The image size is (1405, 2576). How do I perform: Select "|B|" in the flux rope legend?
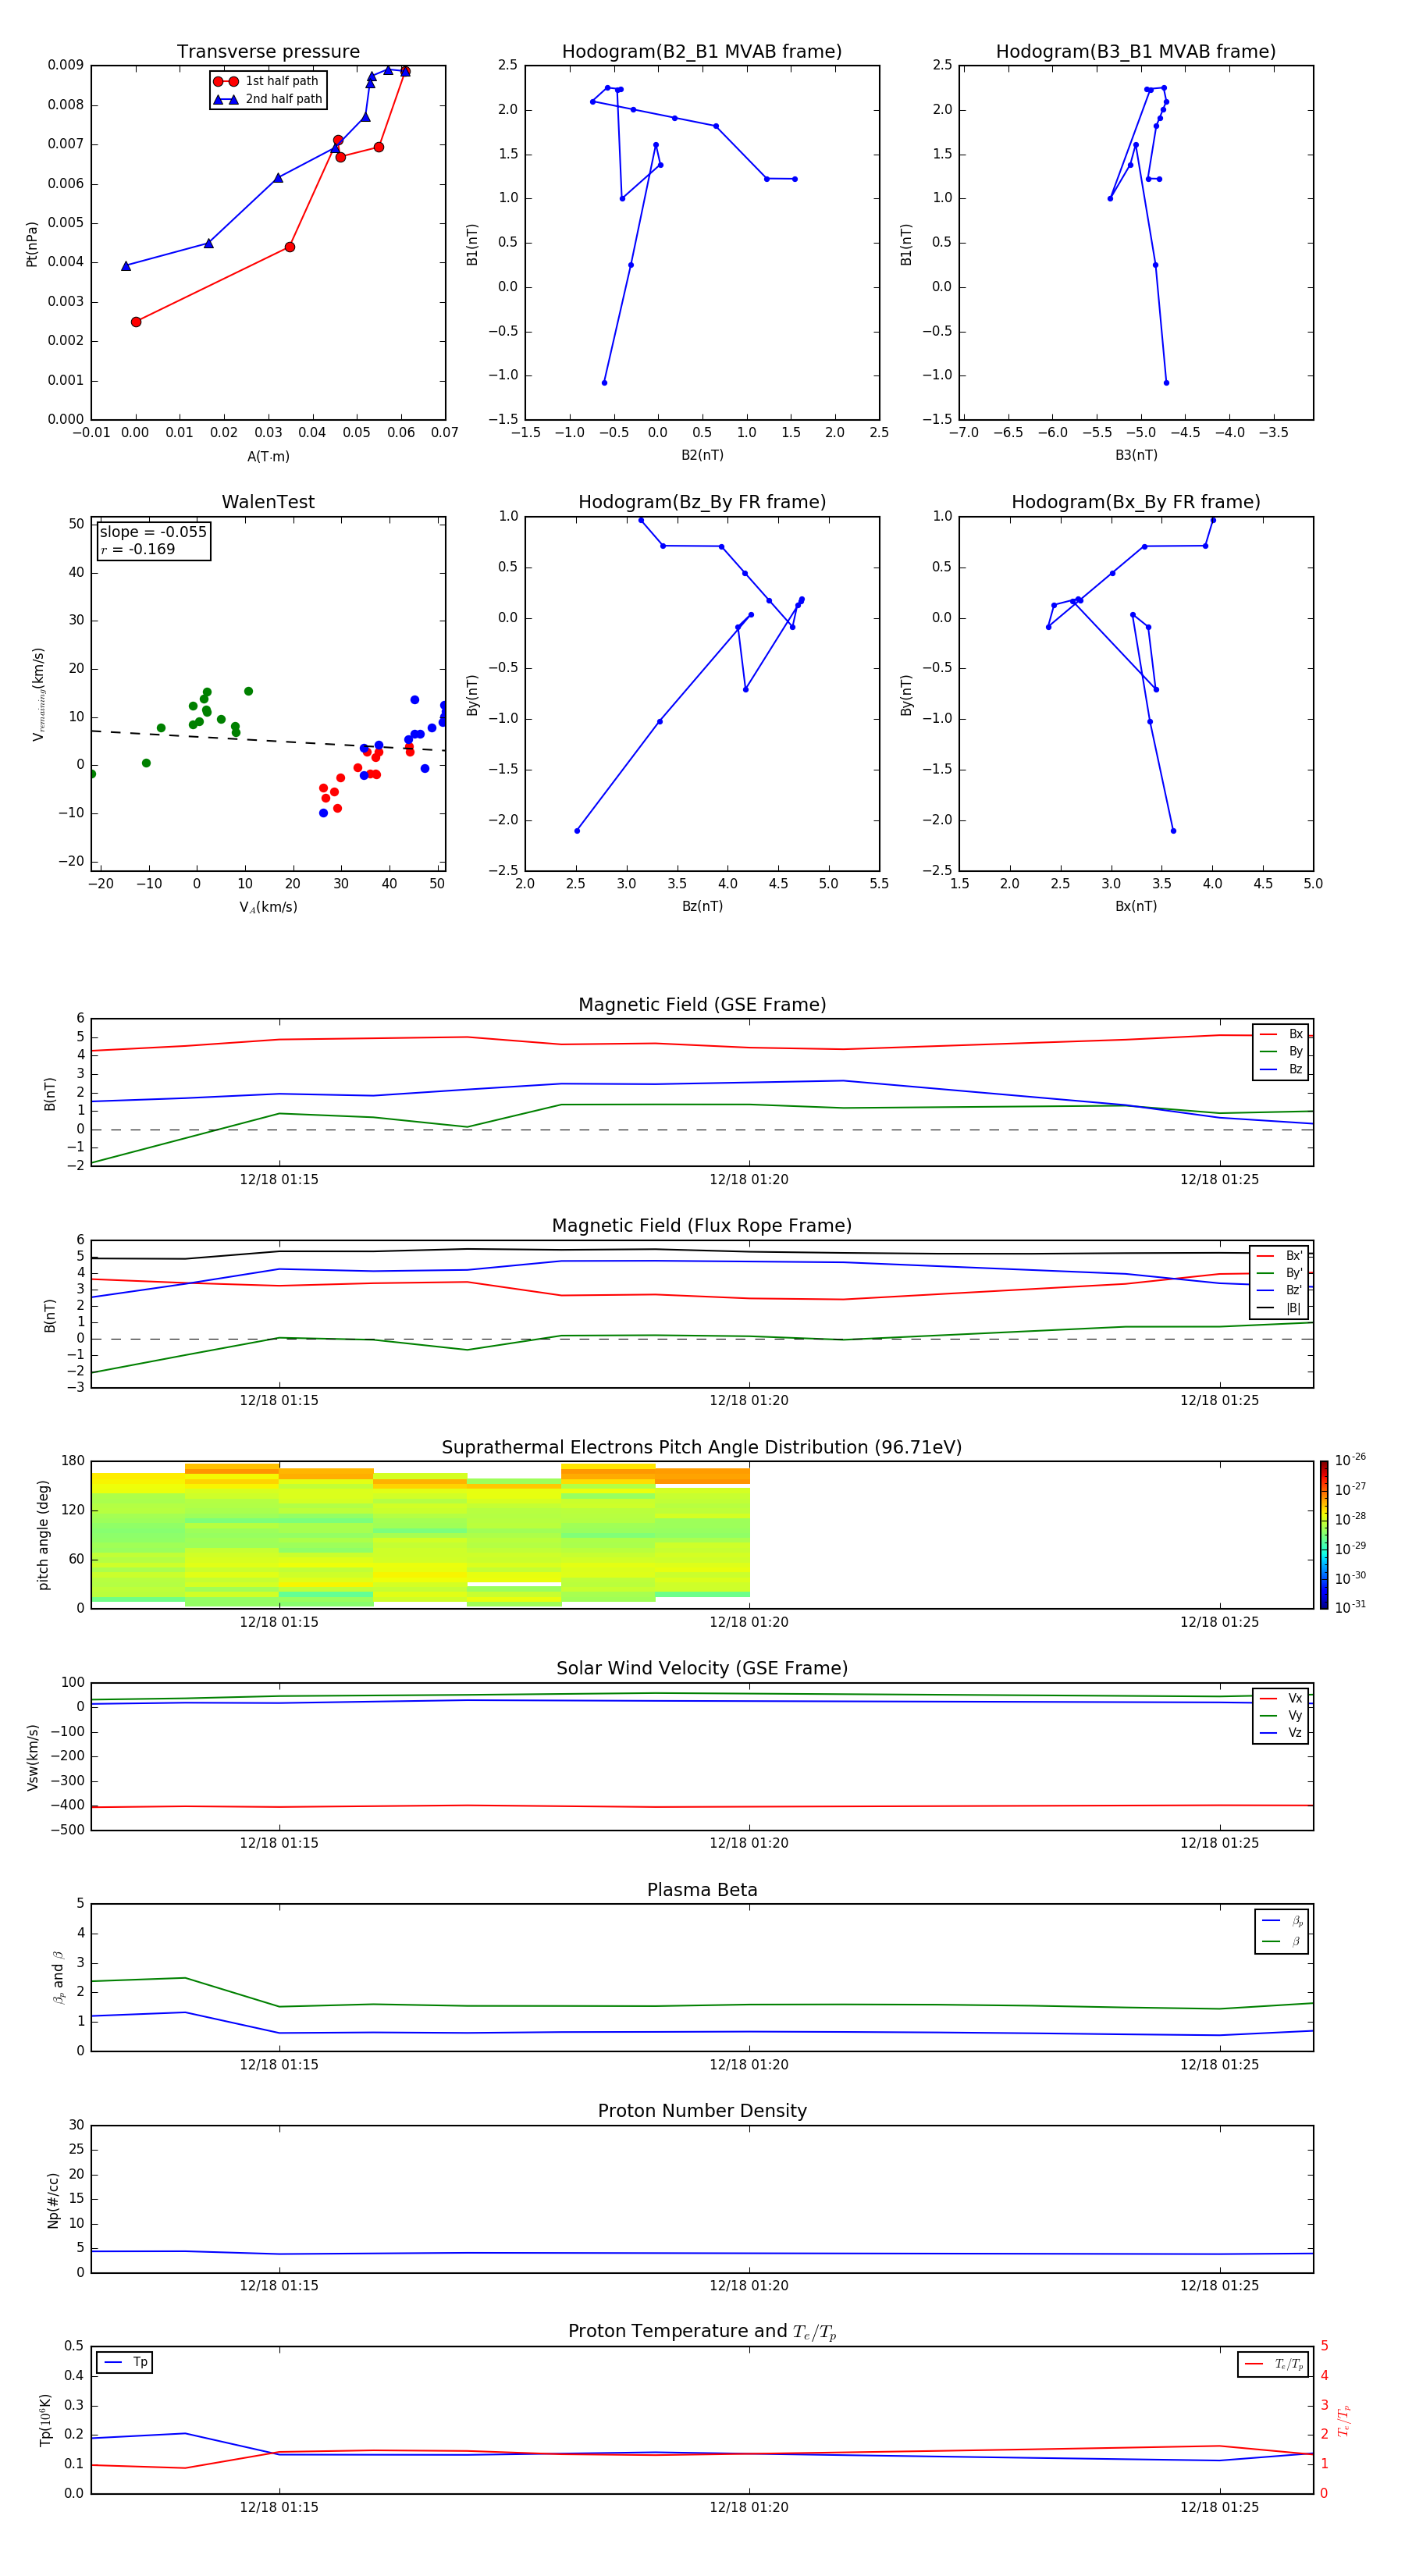pos(1280,1308)
